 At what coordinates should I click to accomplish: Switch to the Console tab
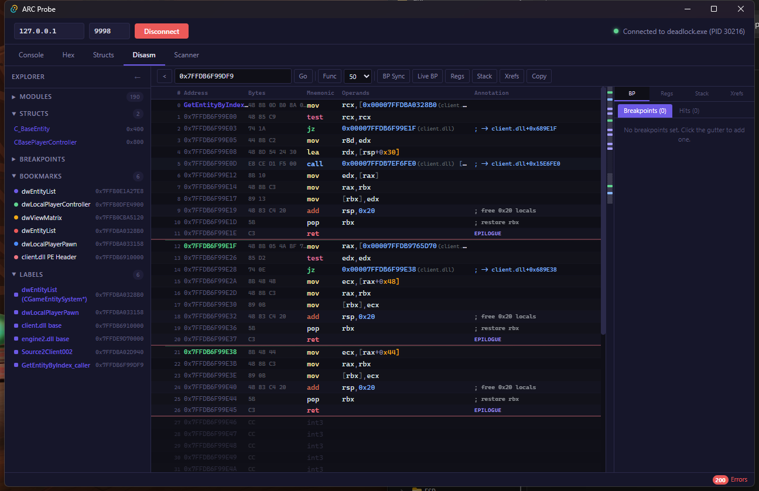tap(31, 55)
